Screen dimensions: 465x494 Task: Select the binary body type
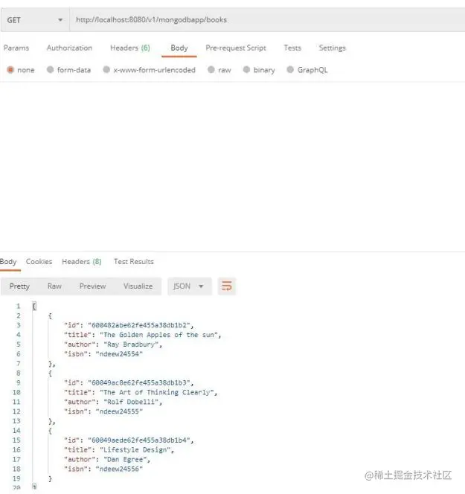point(259,70)
